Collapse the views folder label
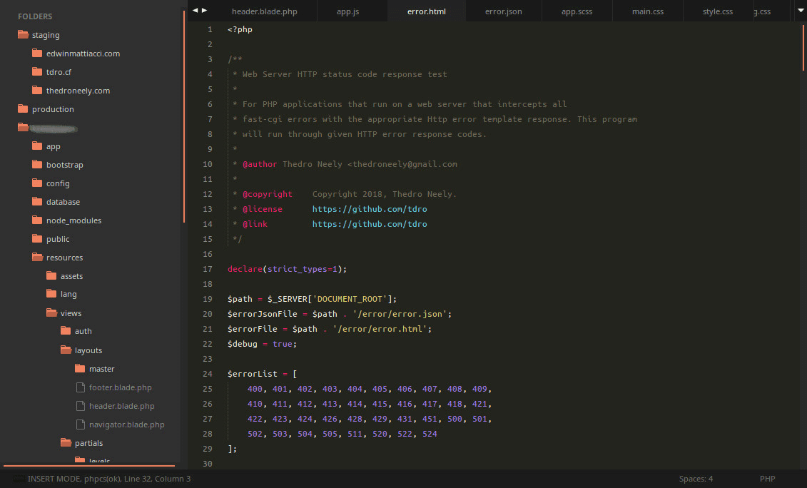 pos(71,313)
